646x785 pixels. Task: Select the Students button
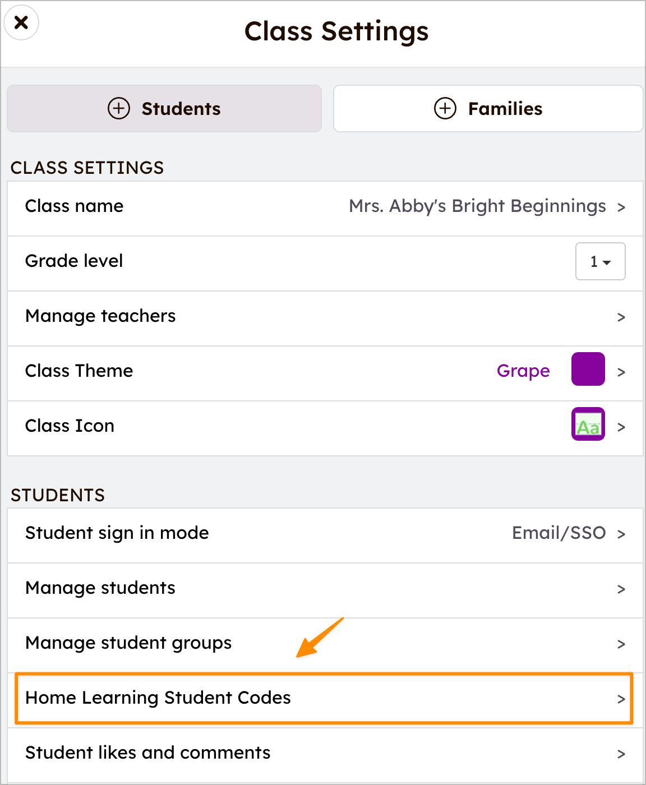click(x=164, y=108)
